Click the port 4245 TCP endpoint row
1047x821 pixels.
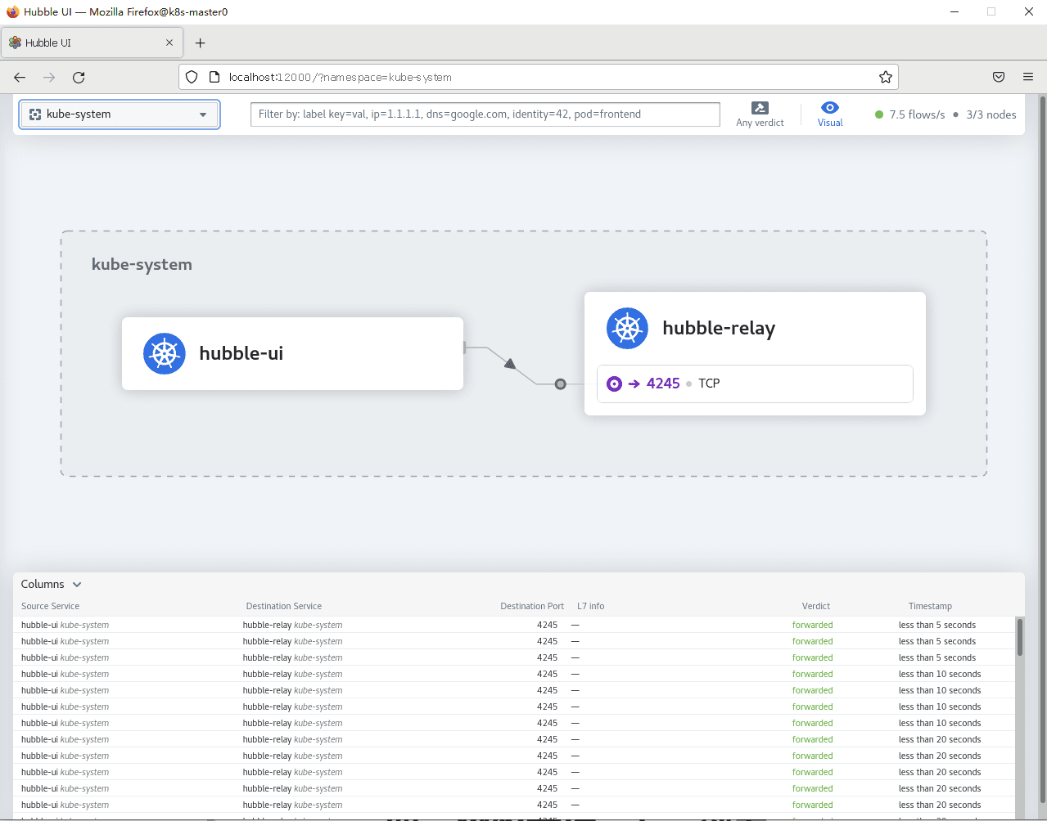[755, 384]
